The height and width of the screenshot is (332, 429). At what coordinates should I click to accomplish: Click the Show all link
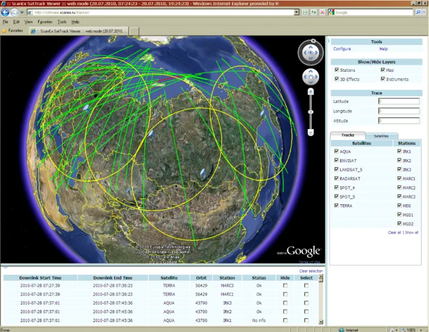411,233
